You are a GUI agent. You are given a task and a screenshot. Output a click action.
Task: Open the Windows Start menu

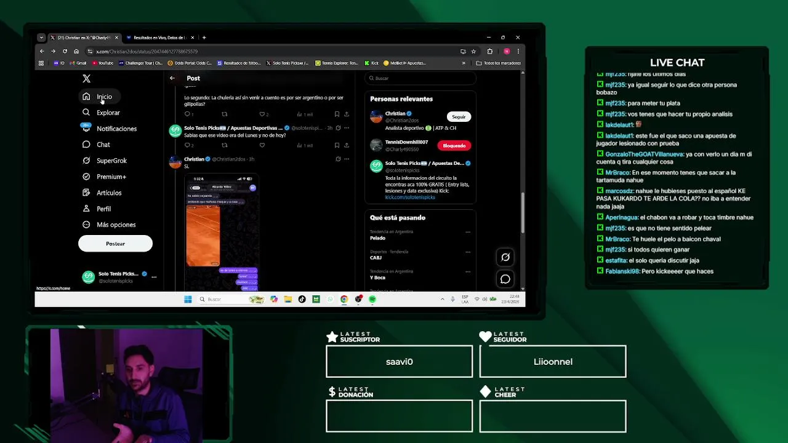click(188, 299)
